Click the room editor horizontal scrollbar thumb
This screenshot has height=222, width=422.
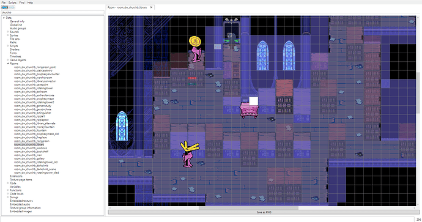coord(248,208)
